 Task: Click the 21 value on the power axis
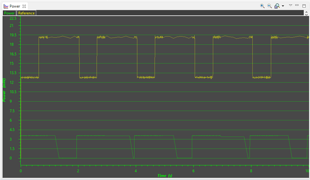tap(12, 26)
